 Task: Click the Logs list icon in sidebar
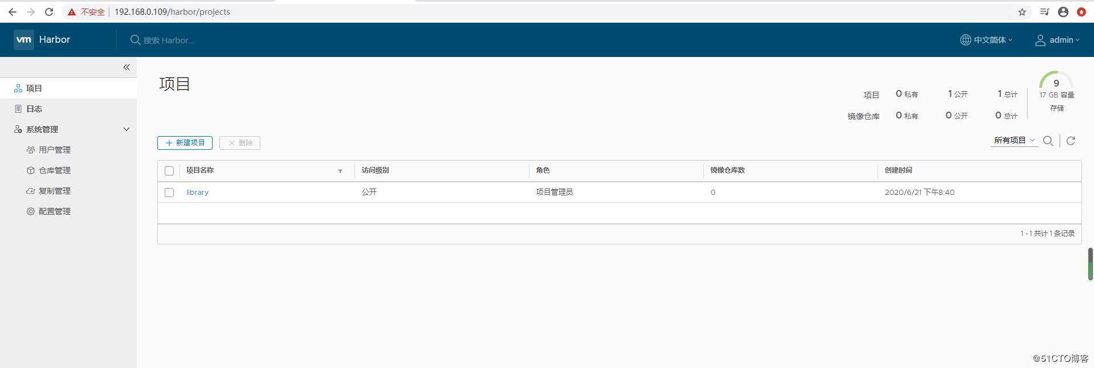18,109
